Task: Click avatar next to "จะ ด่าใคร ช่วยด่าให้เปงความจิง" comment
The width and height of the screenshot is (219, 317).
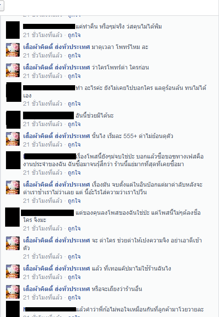Action: tap(13, 243)
